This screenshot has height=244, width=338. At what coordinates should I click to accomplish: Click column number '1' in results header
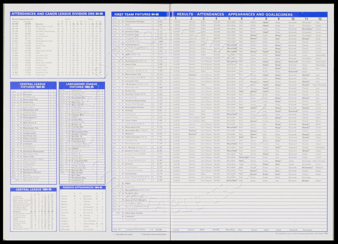(x=176, y=19)
